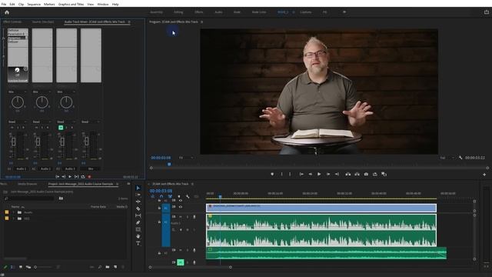492x277 pixels.
Task: Click record button in Audio Track Mixer
Action: pyautogui.click(x=89, y=177)
